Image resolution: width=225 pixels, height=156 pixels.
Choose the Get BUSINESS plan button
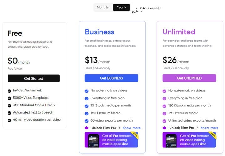(x=111, y=78)
